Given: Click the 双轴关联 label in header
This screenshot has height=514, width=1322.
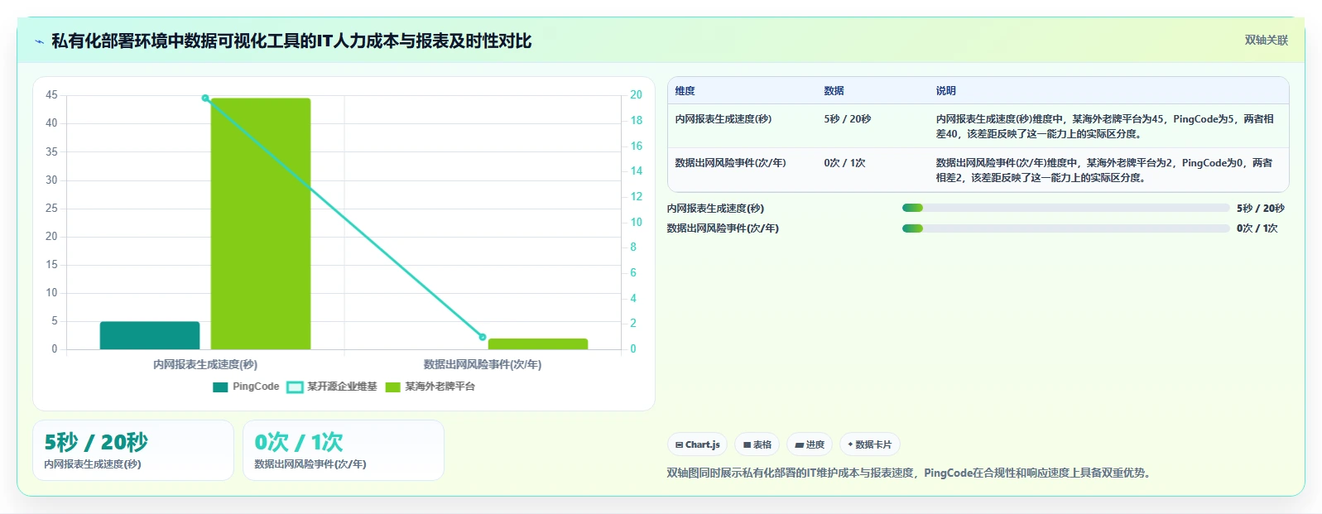Looking at the screenshot, I should click(1266, 40).
